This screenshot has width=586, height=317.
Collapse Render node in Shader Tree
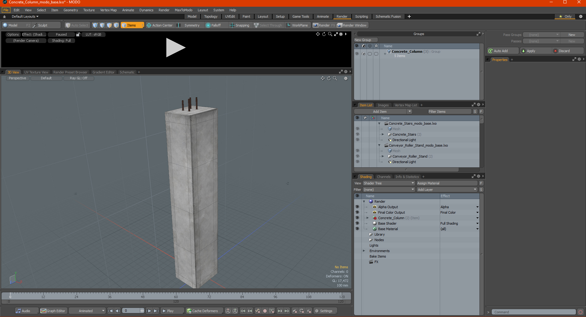click(x=364, y=201)
